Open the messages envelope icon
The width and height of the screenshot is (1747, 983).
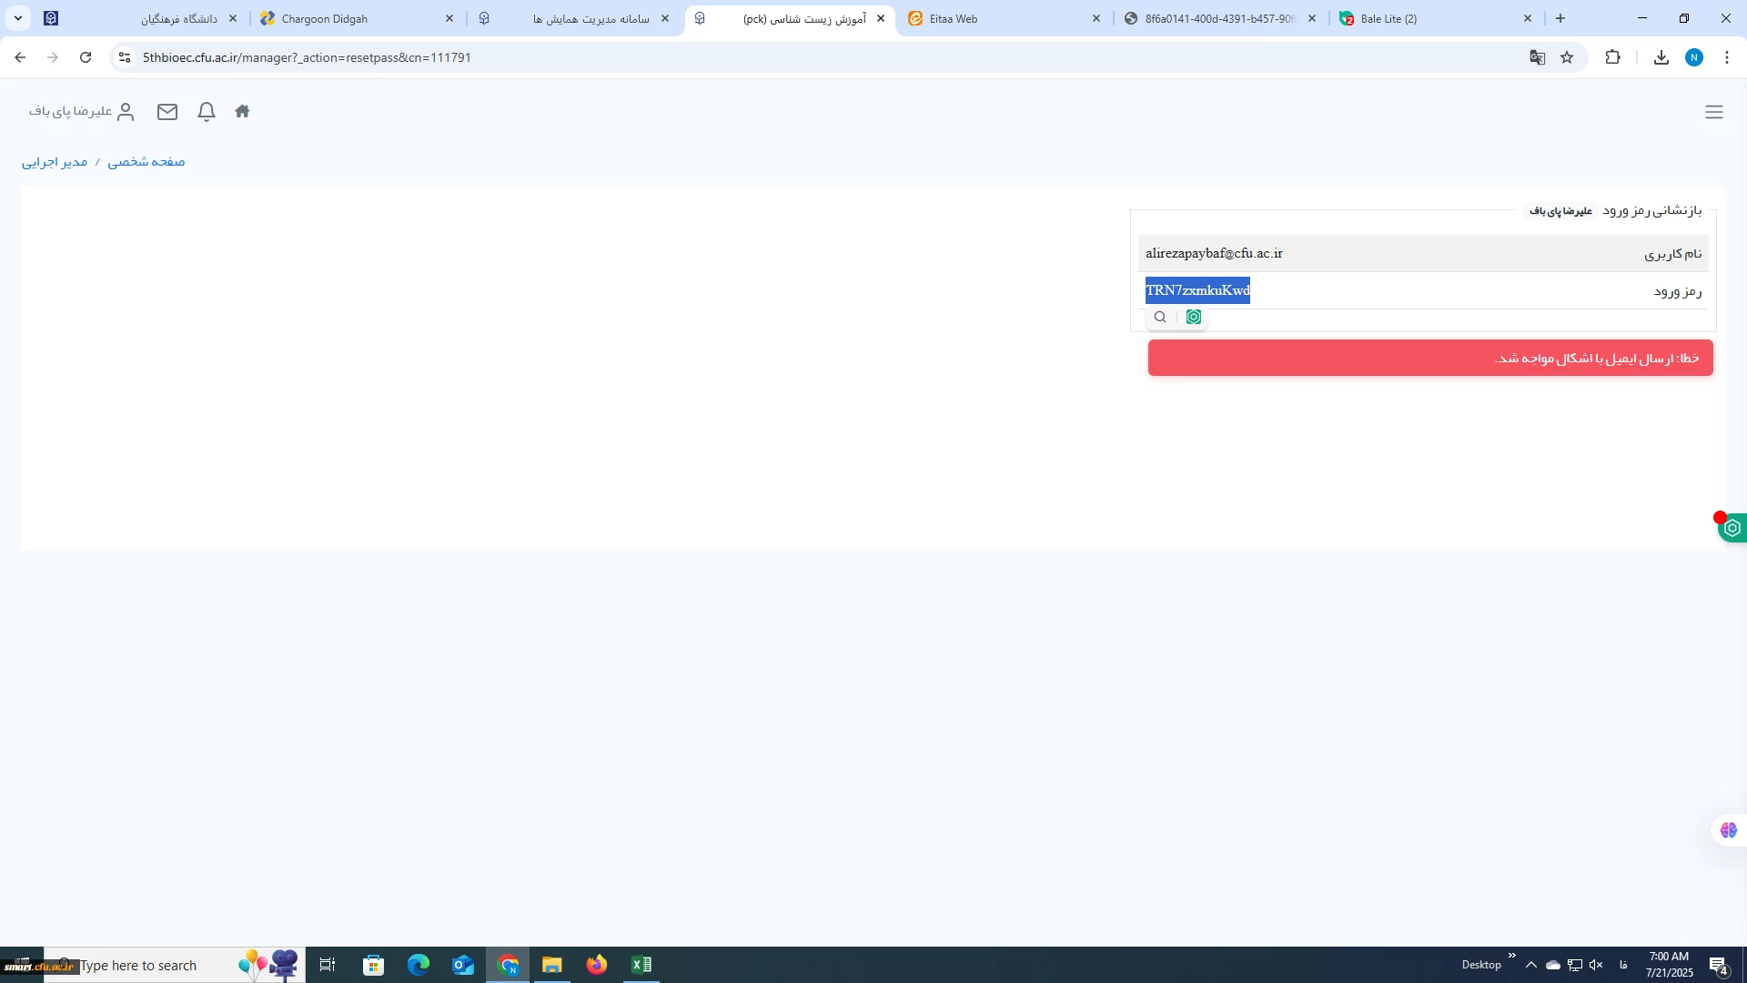(x=167, y=111)
